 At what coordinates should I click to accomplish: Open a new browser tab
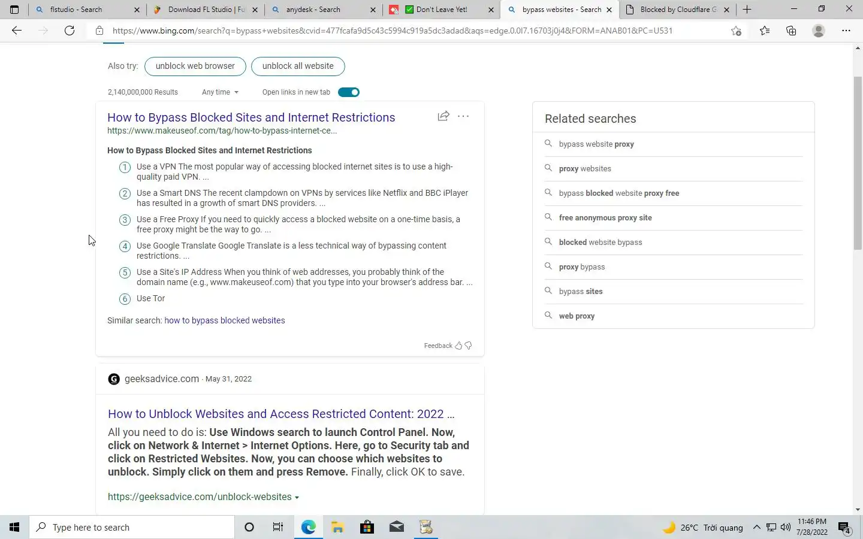[x=747, y=10]
